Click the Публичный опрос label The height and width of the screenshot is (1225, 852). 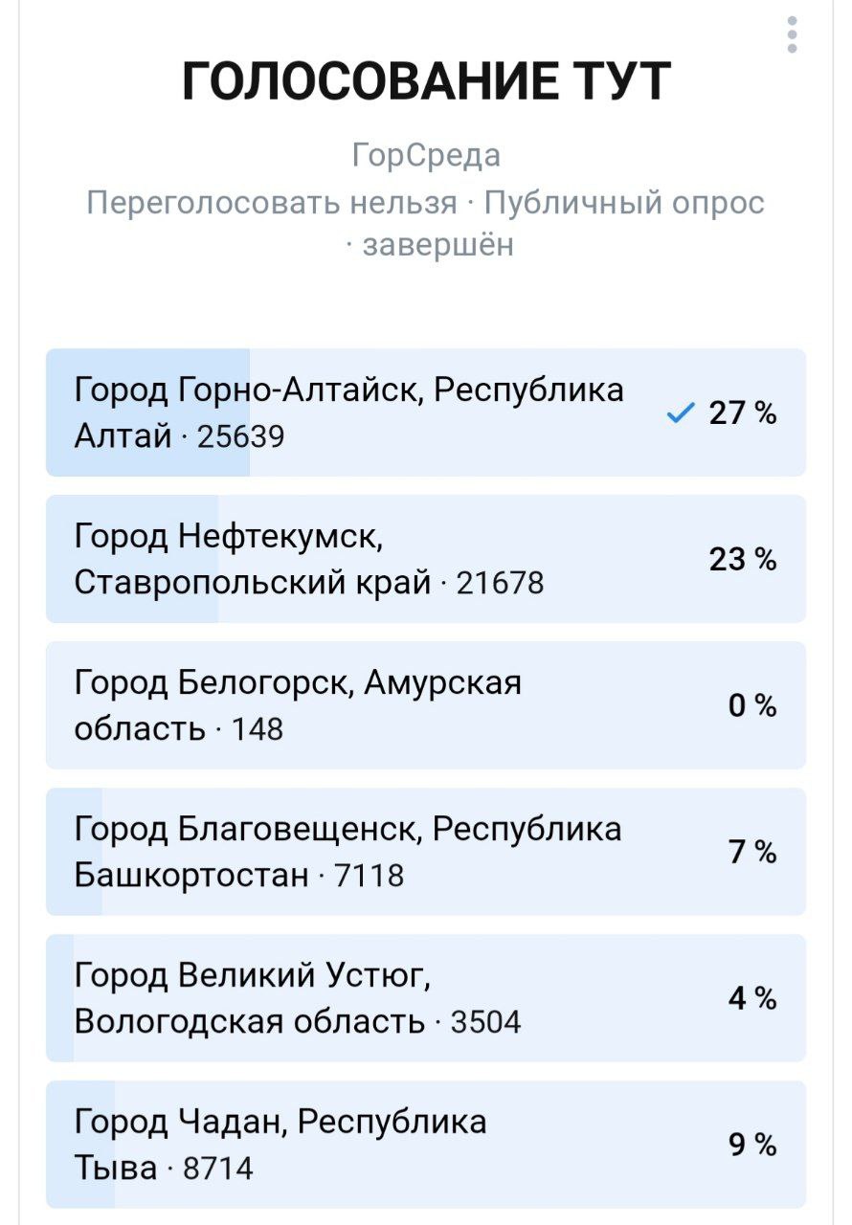tap(624, 203)
